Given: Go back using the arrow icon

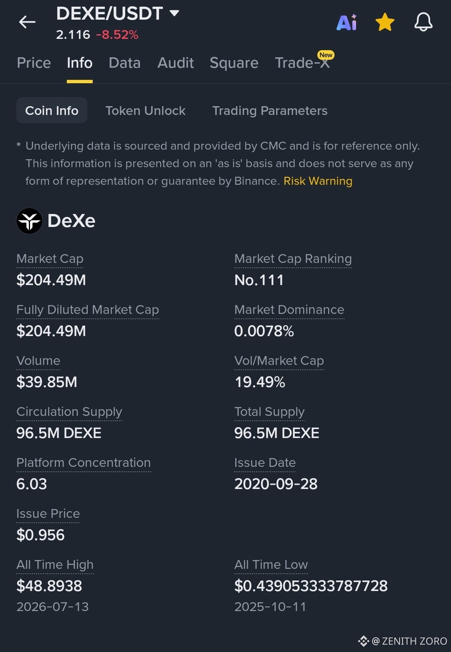Looking at the screenshot, I should pyautogui.click(x=27, y=22).
